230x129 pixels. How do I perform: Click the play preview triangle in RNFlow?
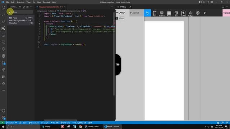(x=205, y=13)
